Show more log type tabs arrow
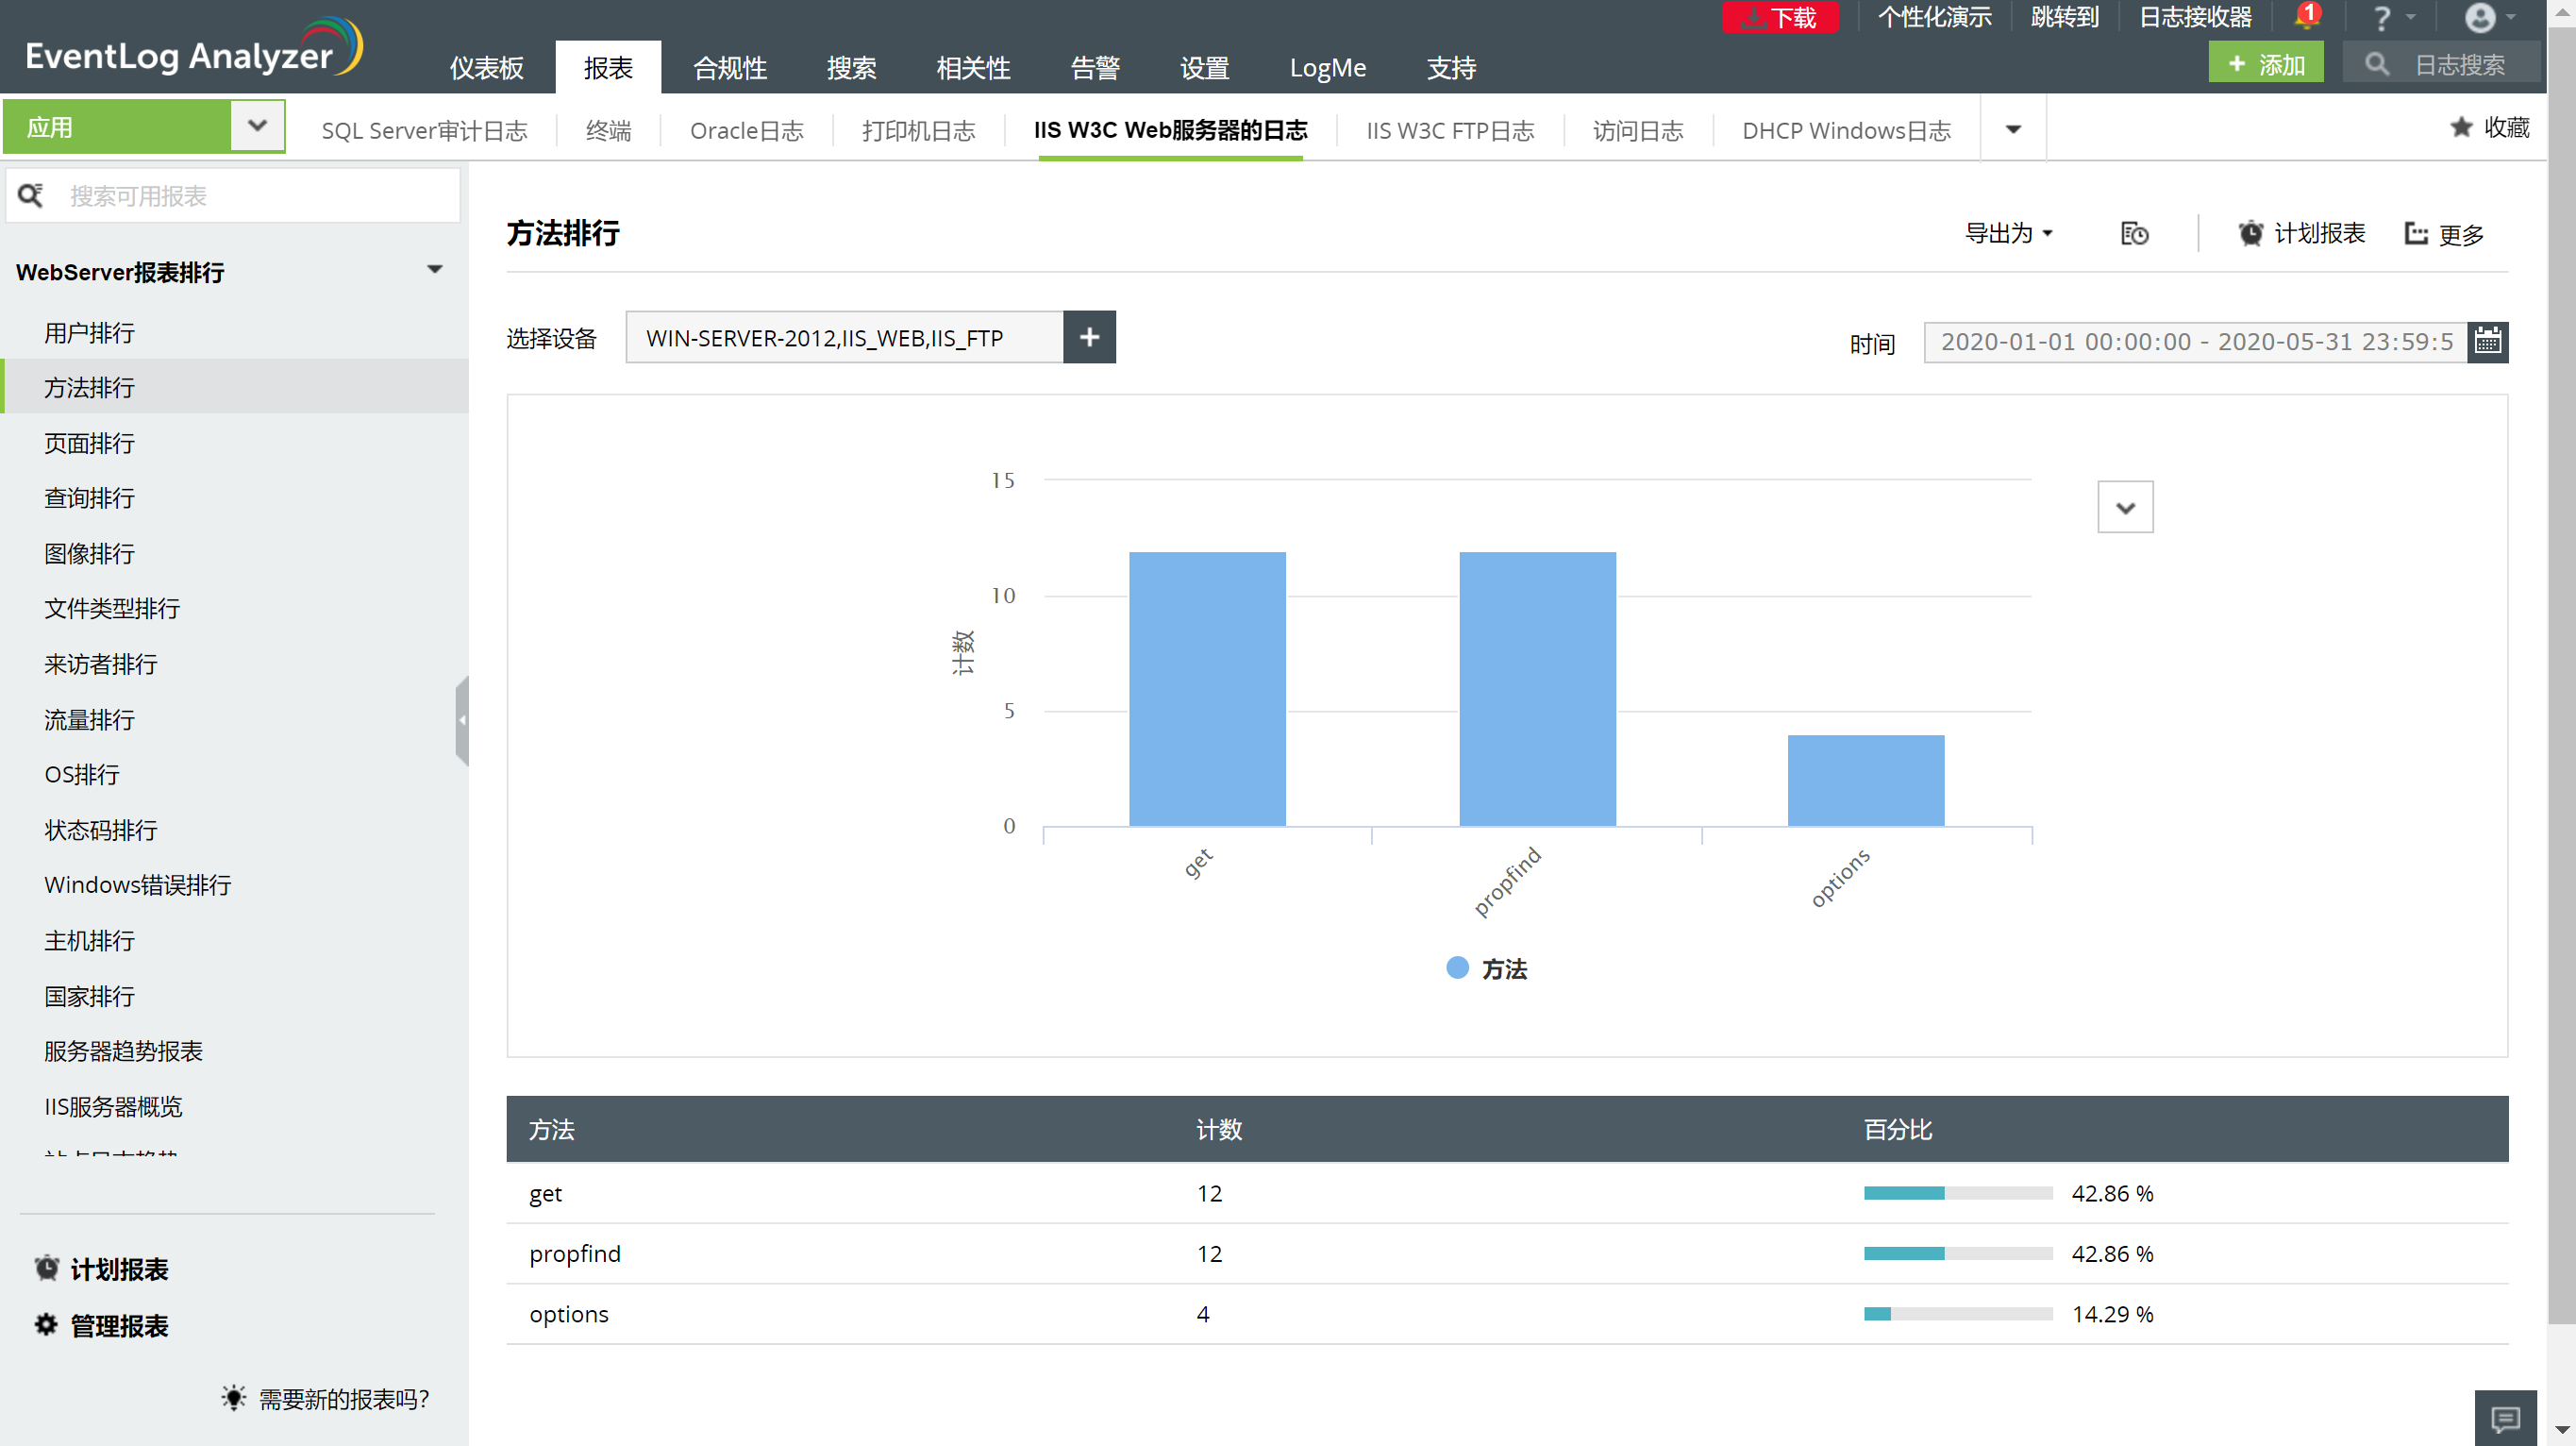2576x1446 pixels. (x=2013, y=129)
